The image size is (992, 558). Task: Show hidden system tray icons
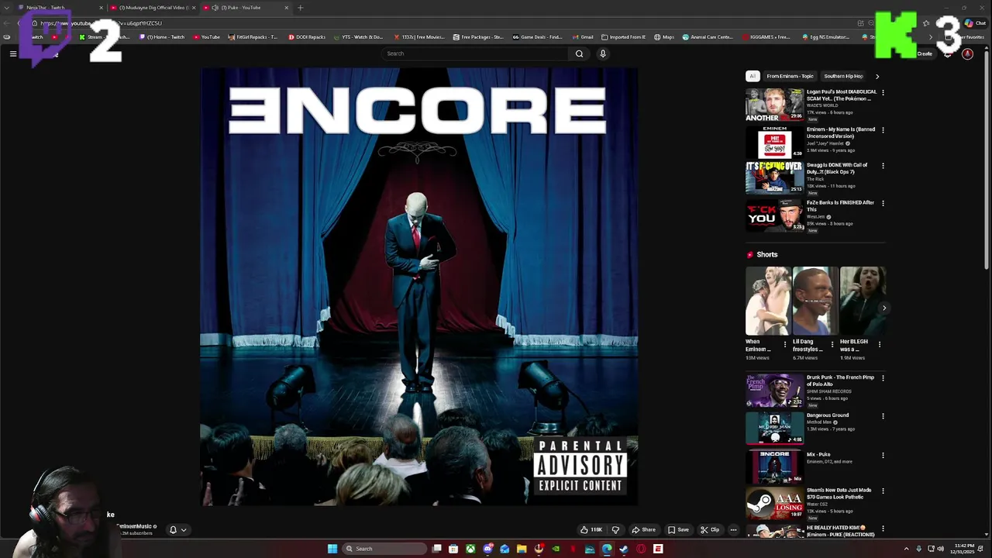pyautogui.click(x=907, y=549)
